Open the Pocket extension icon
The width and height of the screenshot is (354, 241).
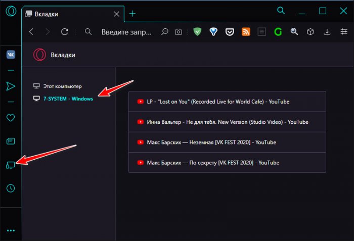(230, 32)
